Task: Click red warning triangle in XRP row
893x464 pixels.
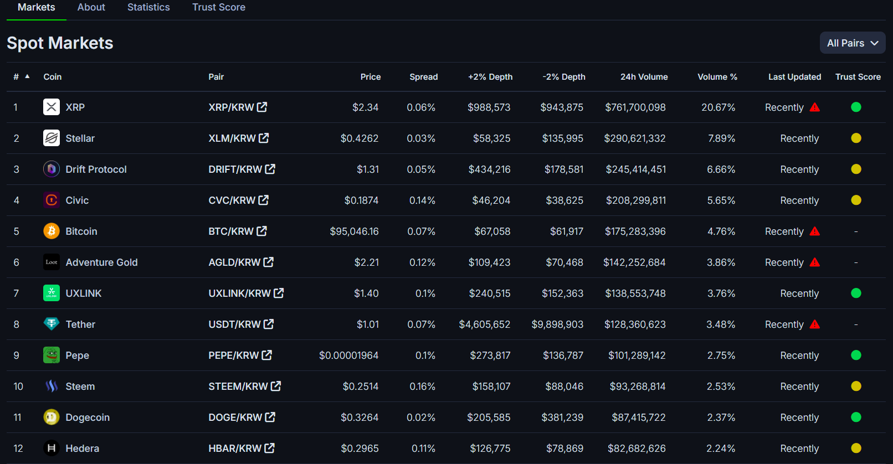Action: [x=815, y=107]
